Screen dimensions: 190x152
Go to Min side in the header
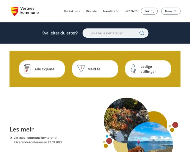pos(91,11)
